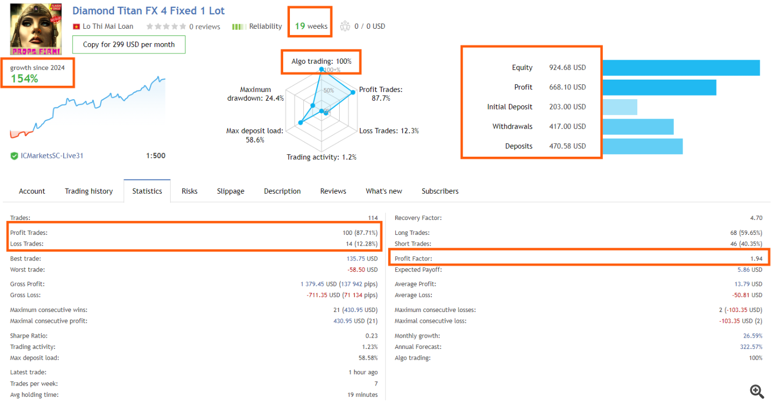The width and height of the screenshot is (771, 405).
Task: Click the Annual Forecast value "322.57%"
Action: 751,347
